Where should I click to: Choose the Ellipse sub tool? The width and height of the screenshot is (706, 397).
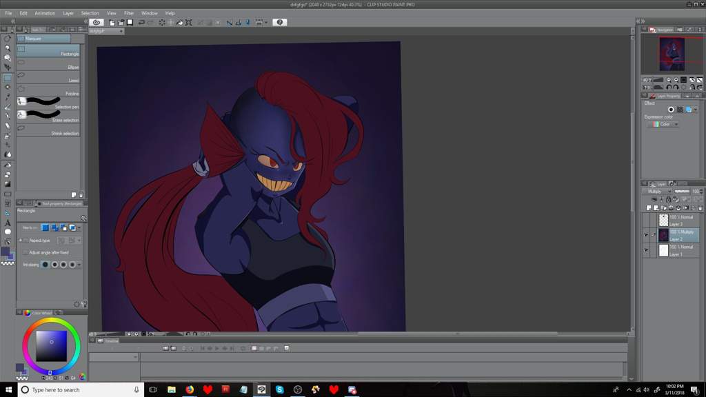pos(48,64)
